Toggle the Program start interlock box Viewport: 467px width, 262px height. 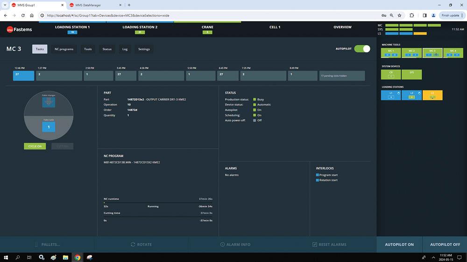coord(318,175)
